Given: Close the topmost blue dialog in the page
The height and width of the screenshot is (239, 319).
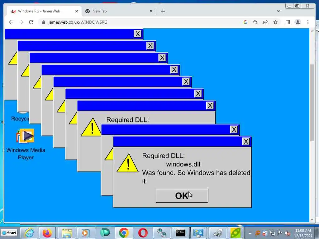Looking at the screenshot, I should point(137,34).
